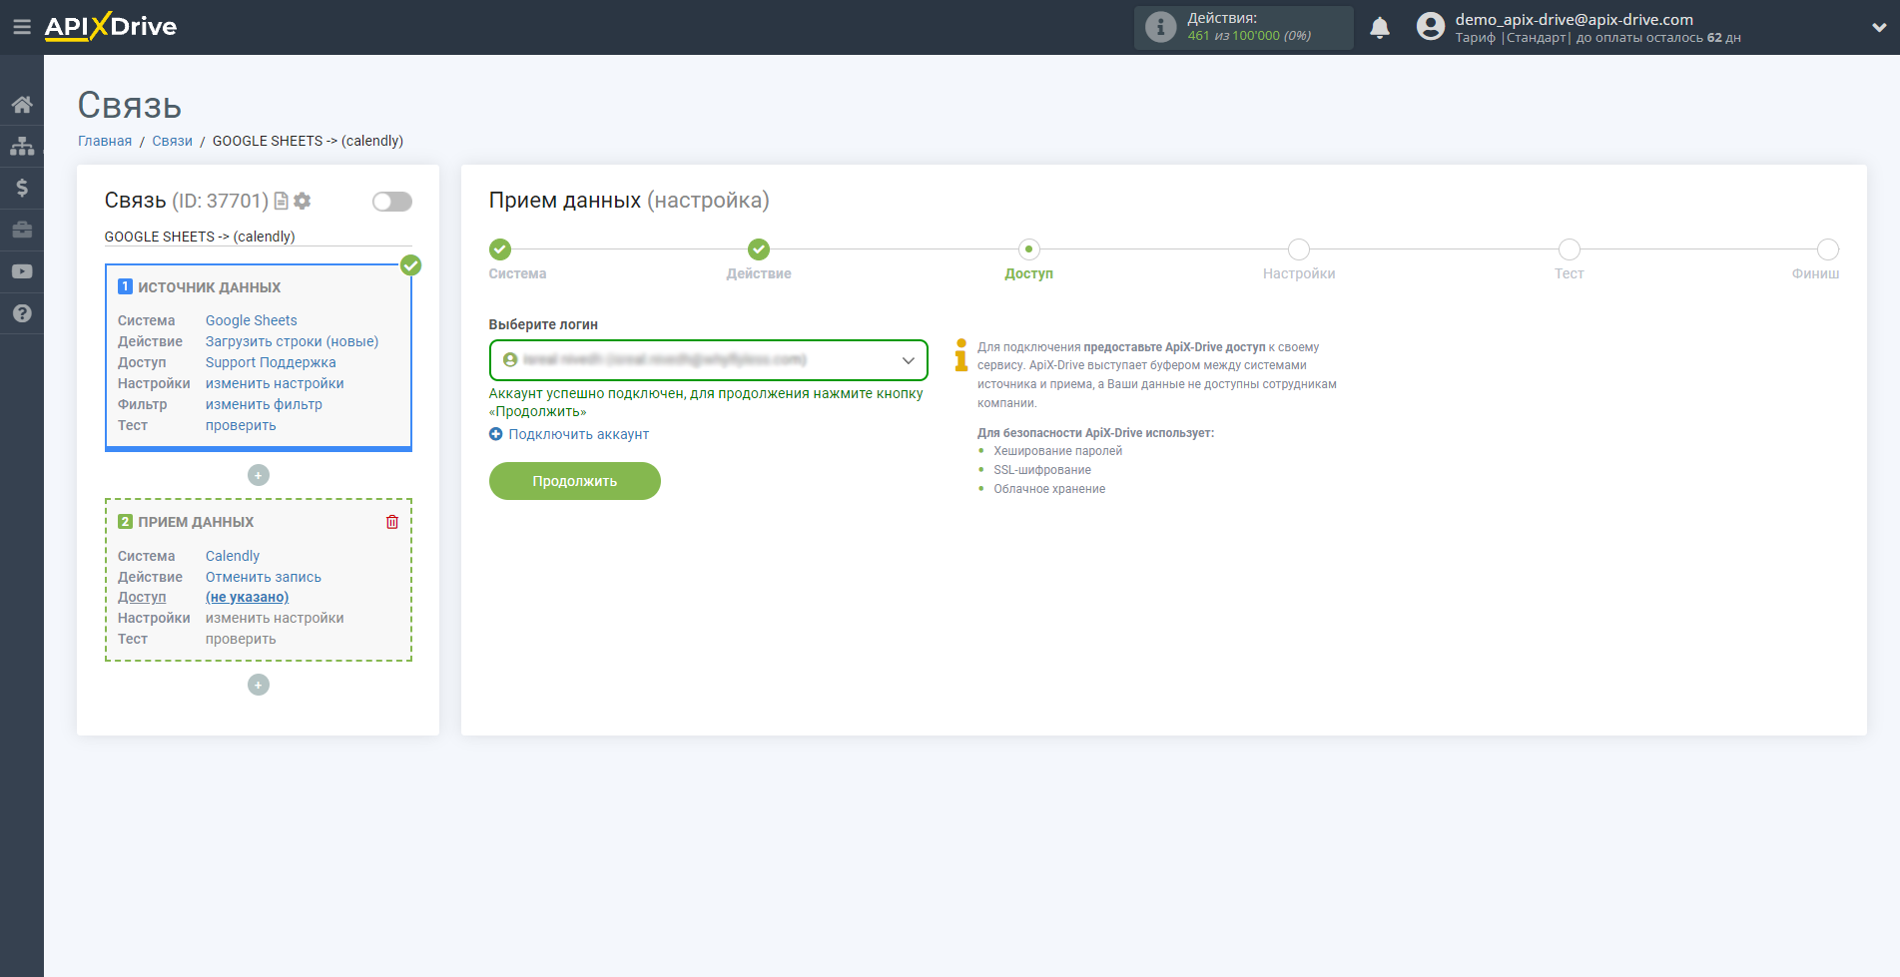
Task: Click the ПРИЕМ ДАННЫХ header
Action: [196, 522]
